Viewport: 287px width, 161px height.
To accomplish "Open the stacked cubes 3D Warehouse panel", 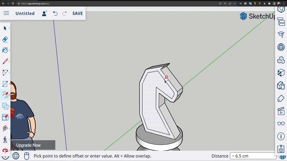I will tap(281, 60).
